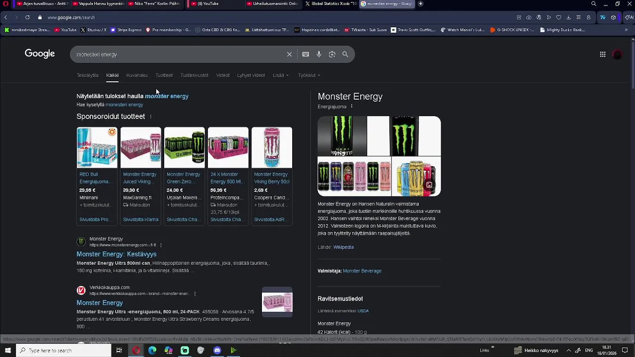The width and height of the screenshot is (635, 357).
Task: Open the Wikipedia source link
Action: pos(343,247)
